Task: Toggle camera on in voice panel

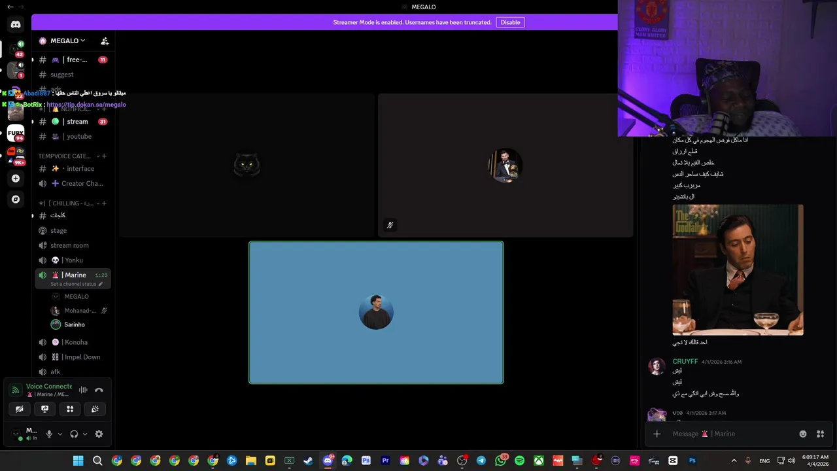Action: pos(20,409)
